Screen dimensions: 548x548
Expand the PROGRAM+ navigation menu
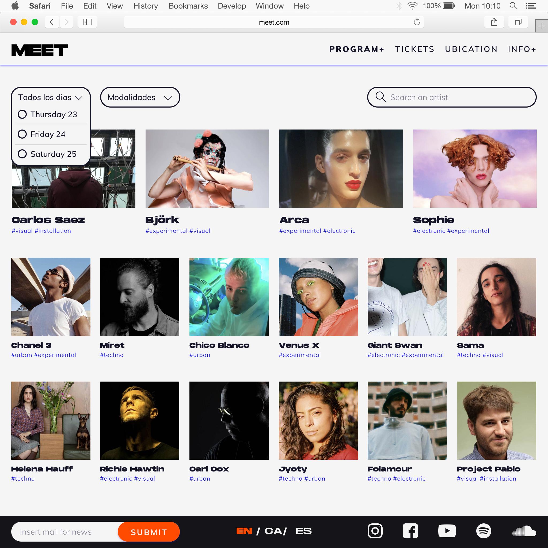pos(356,49)
